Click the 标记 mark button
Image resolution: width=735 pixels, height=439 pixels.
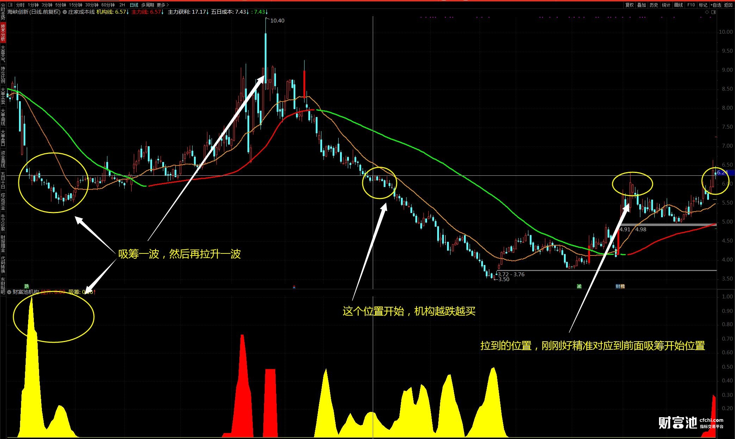click(703, 5)
